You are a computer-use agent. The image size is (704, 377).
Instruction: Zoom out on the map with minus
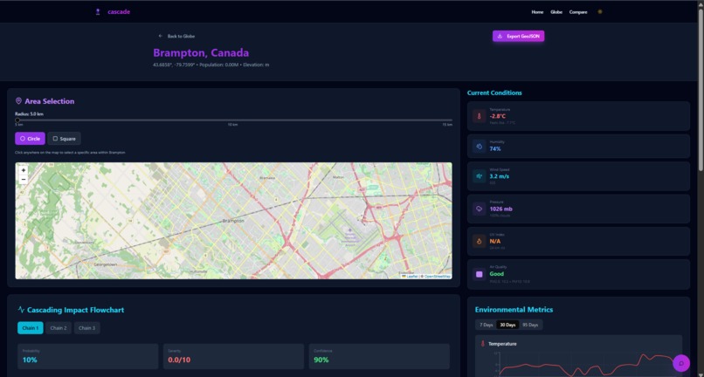point(24,179)
